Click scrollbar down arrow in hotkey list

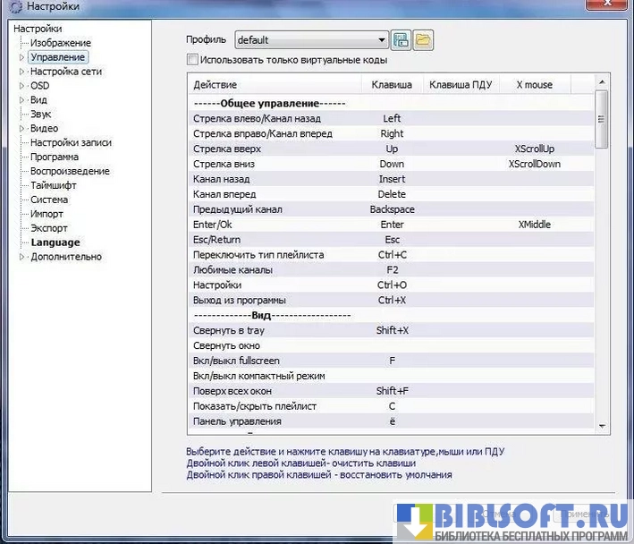coord(602,426)
